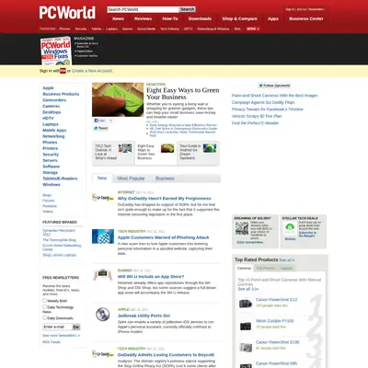Open the Apple category link
This screenshot has height=368, width=368.
[x=48, y=88]
